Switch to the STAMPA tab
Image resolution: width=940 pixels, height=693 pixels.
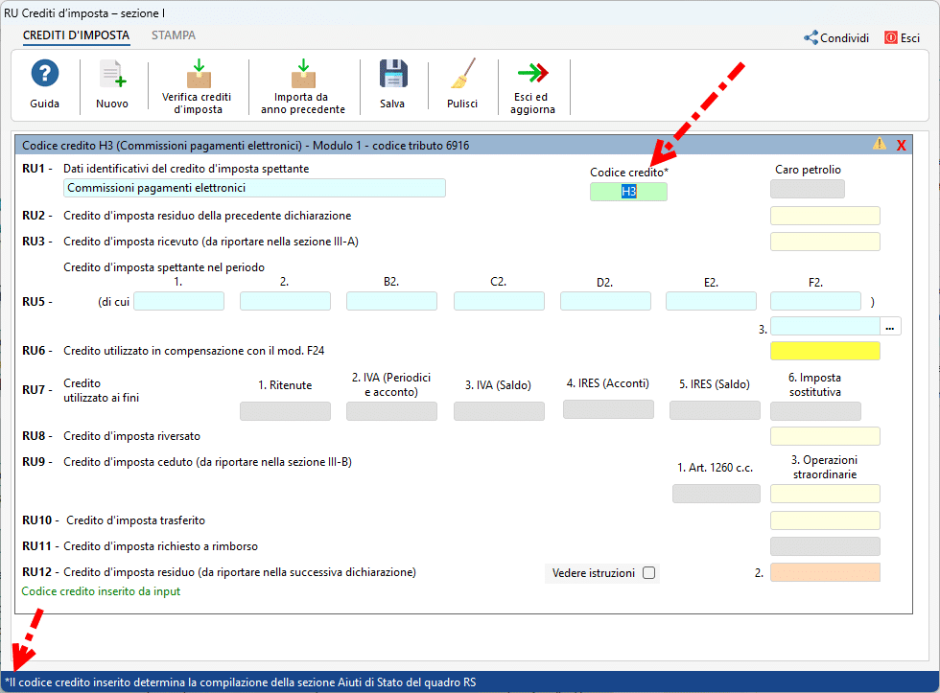pyautogui.click(x=174, y=35)
